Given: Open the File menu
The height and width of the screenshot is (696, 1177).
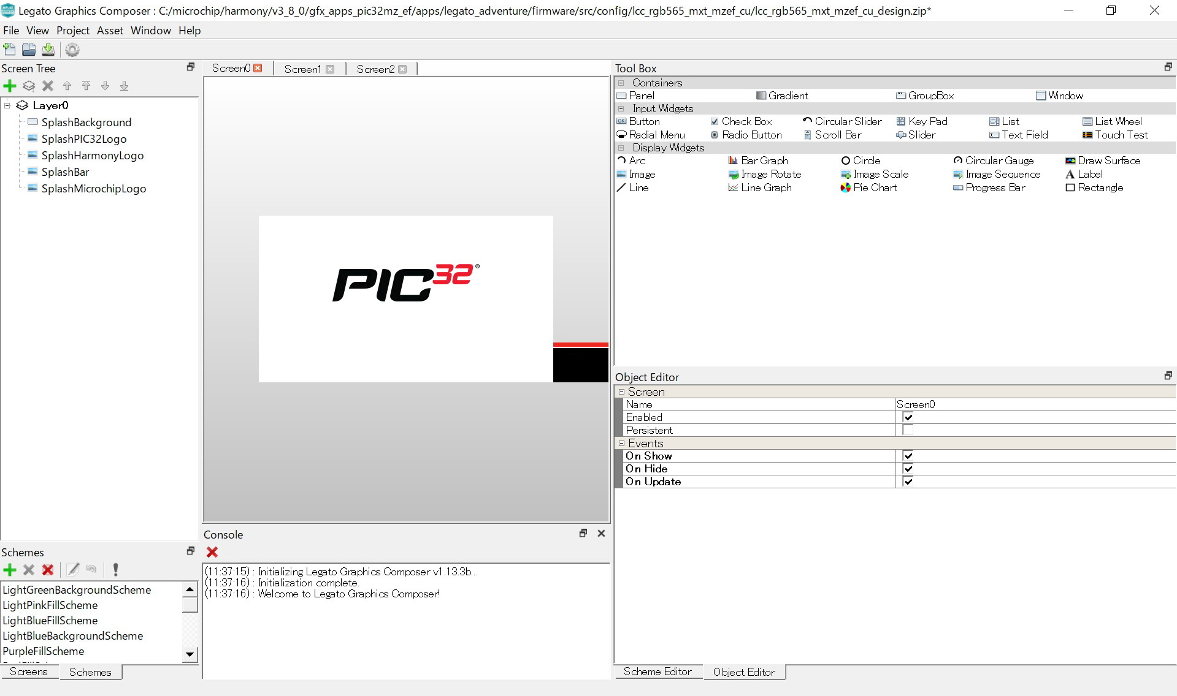Looking at the screenshot, I should 11,31.
